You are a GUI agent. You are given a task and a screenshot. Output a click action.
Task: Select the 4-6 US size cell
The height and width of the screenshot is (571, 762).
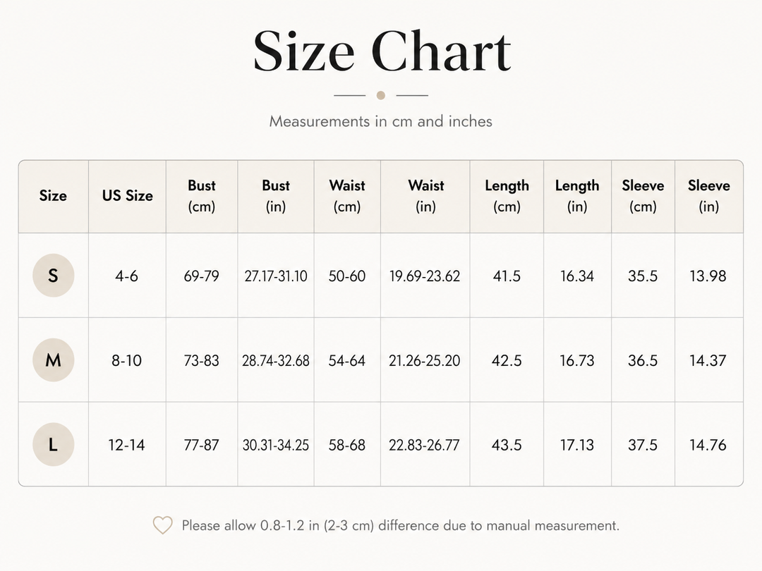[x=127, y=276]
